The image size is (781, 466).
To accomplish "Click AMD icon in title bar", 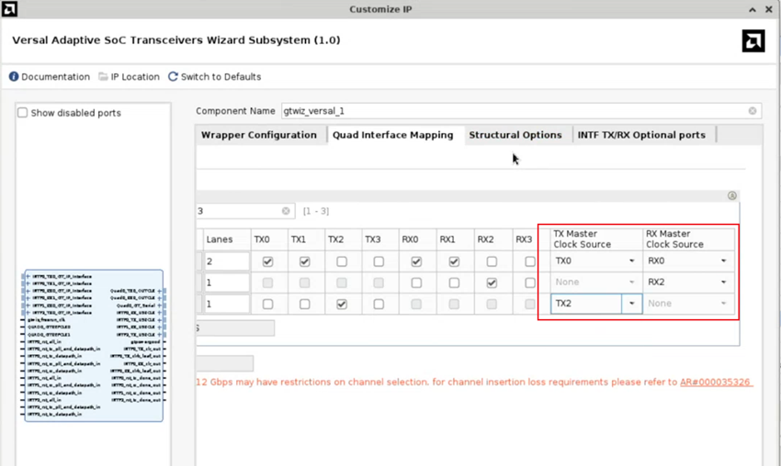I will (9, 9).
